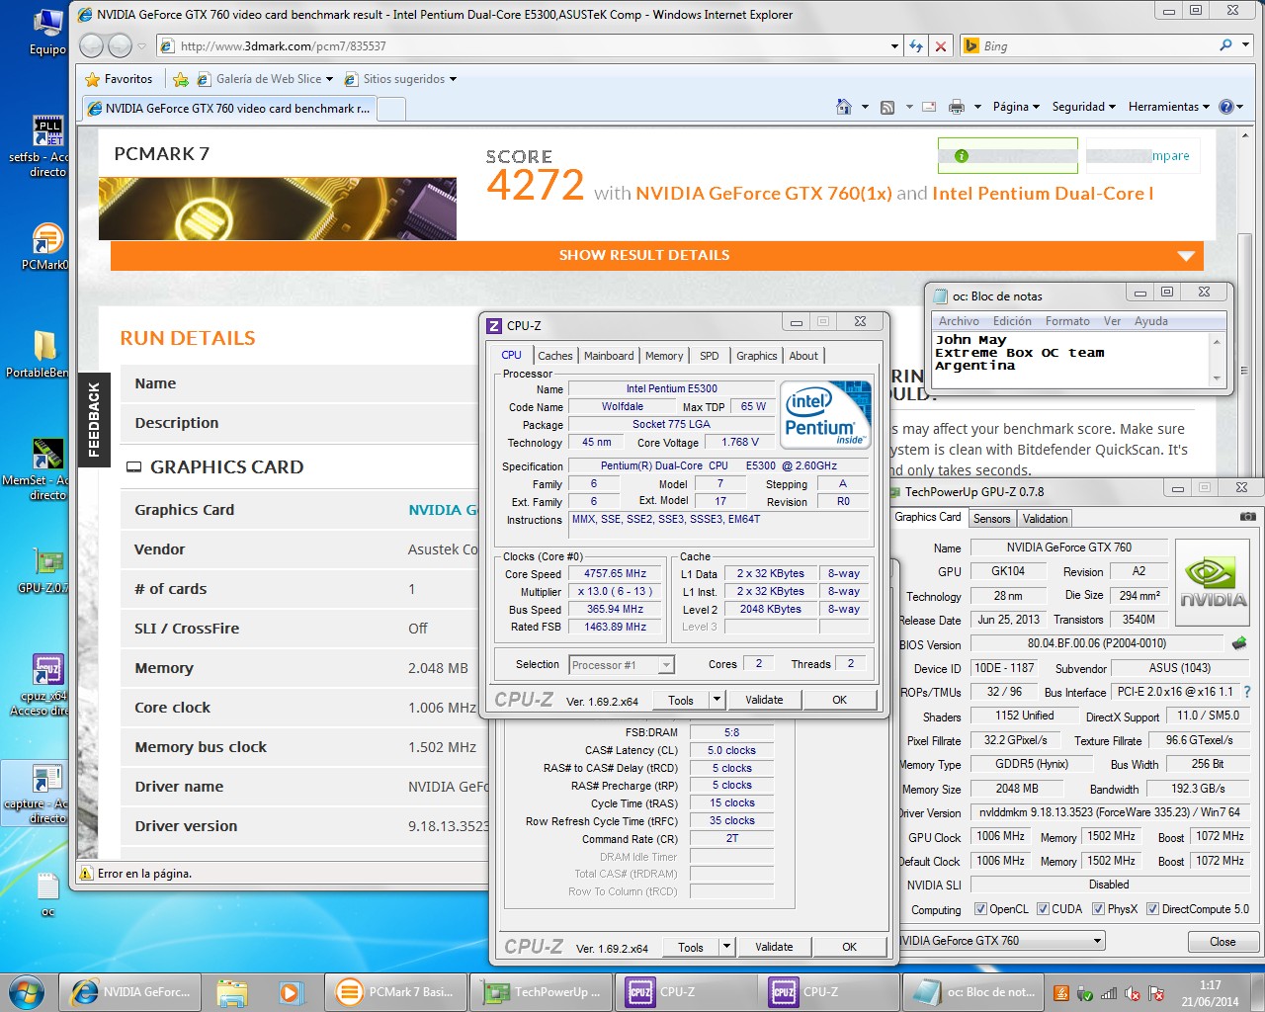Image resolution: width=1265 pixels, height=1012 pixels.
Task: Click OK button in front CPU-Z
Action: [839, 700]
